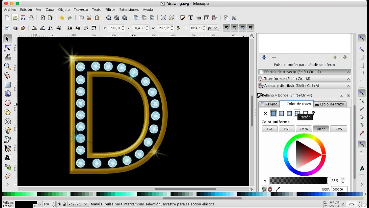Choose the calligraphy pen tool
The image size is (369, 208).
click(7, 149)
